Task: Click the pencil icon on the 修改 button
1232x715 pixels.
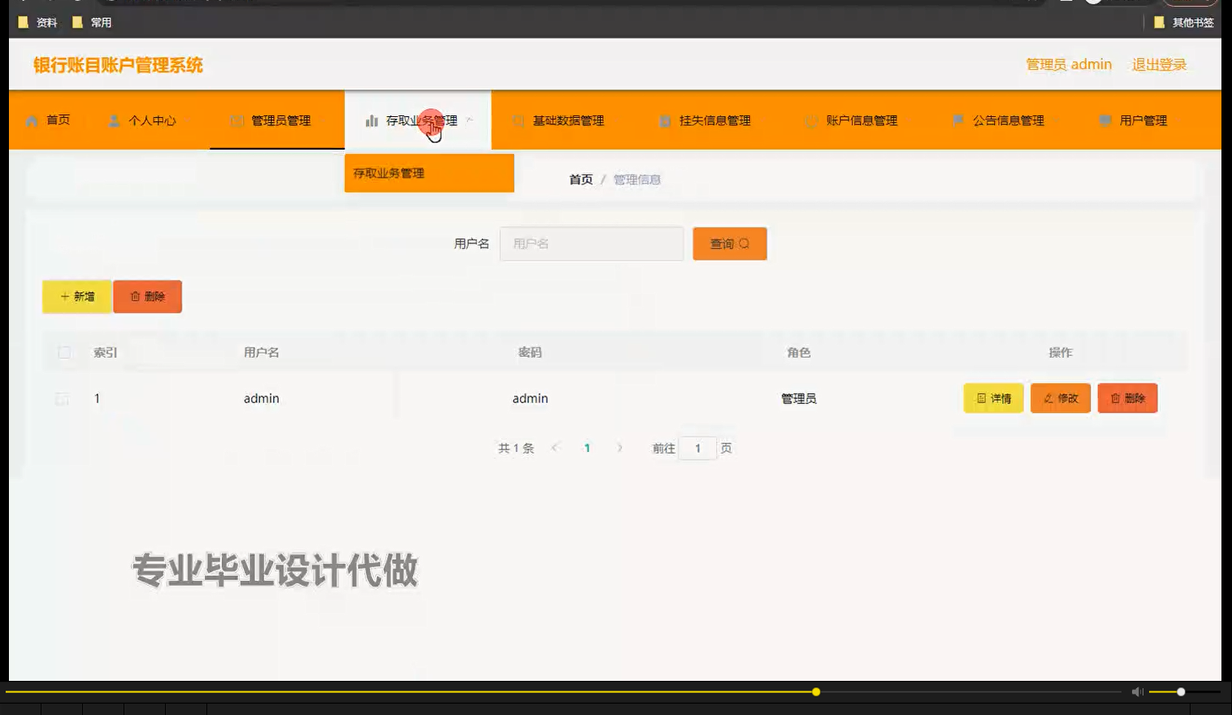Action: 1048,398
